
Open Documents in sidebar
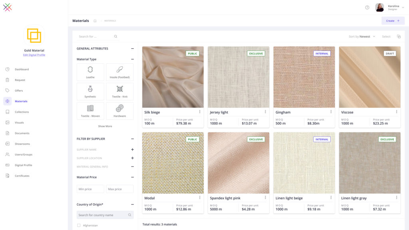[22, 133]
